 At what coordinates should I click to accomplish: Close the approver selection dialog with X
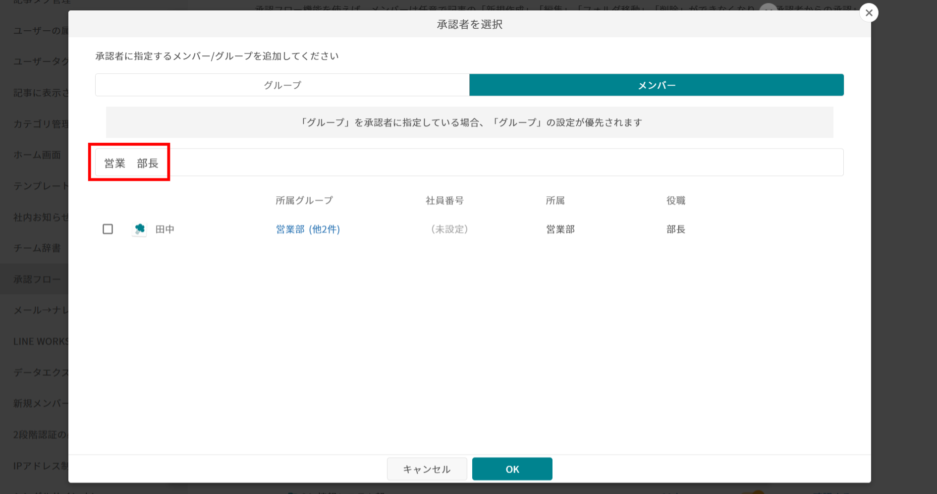[x=869, y=13]
